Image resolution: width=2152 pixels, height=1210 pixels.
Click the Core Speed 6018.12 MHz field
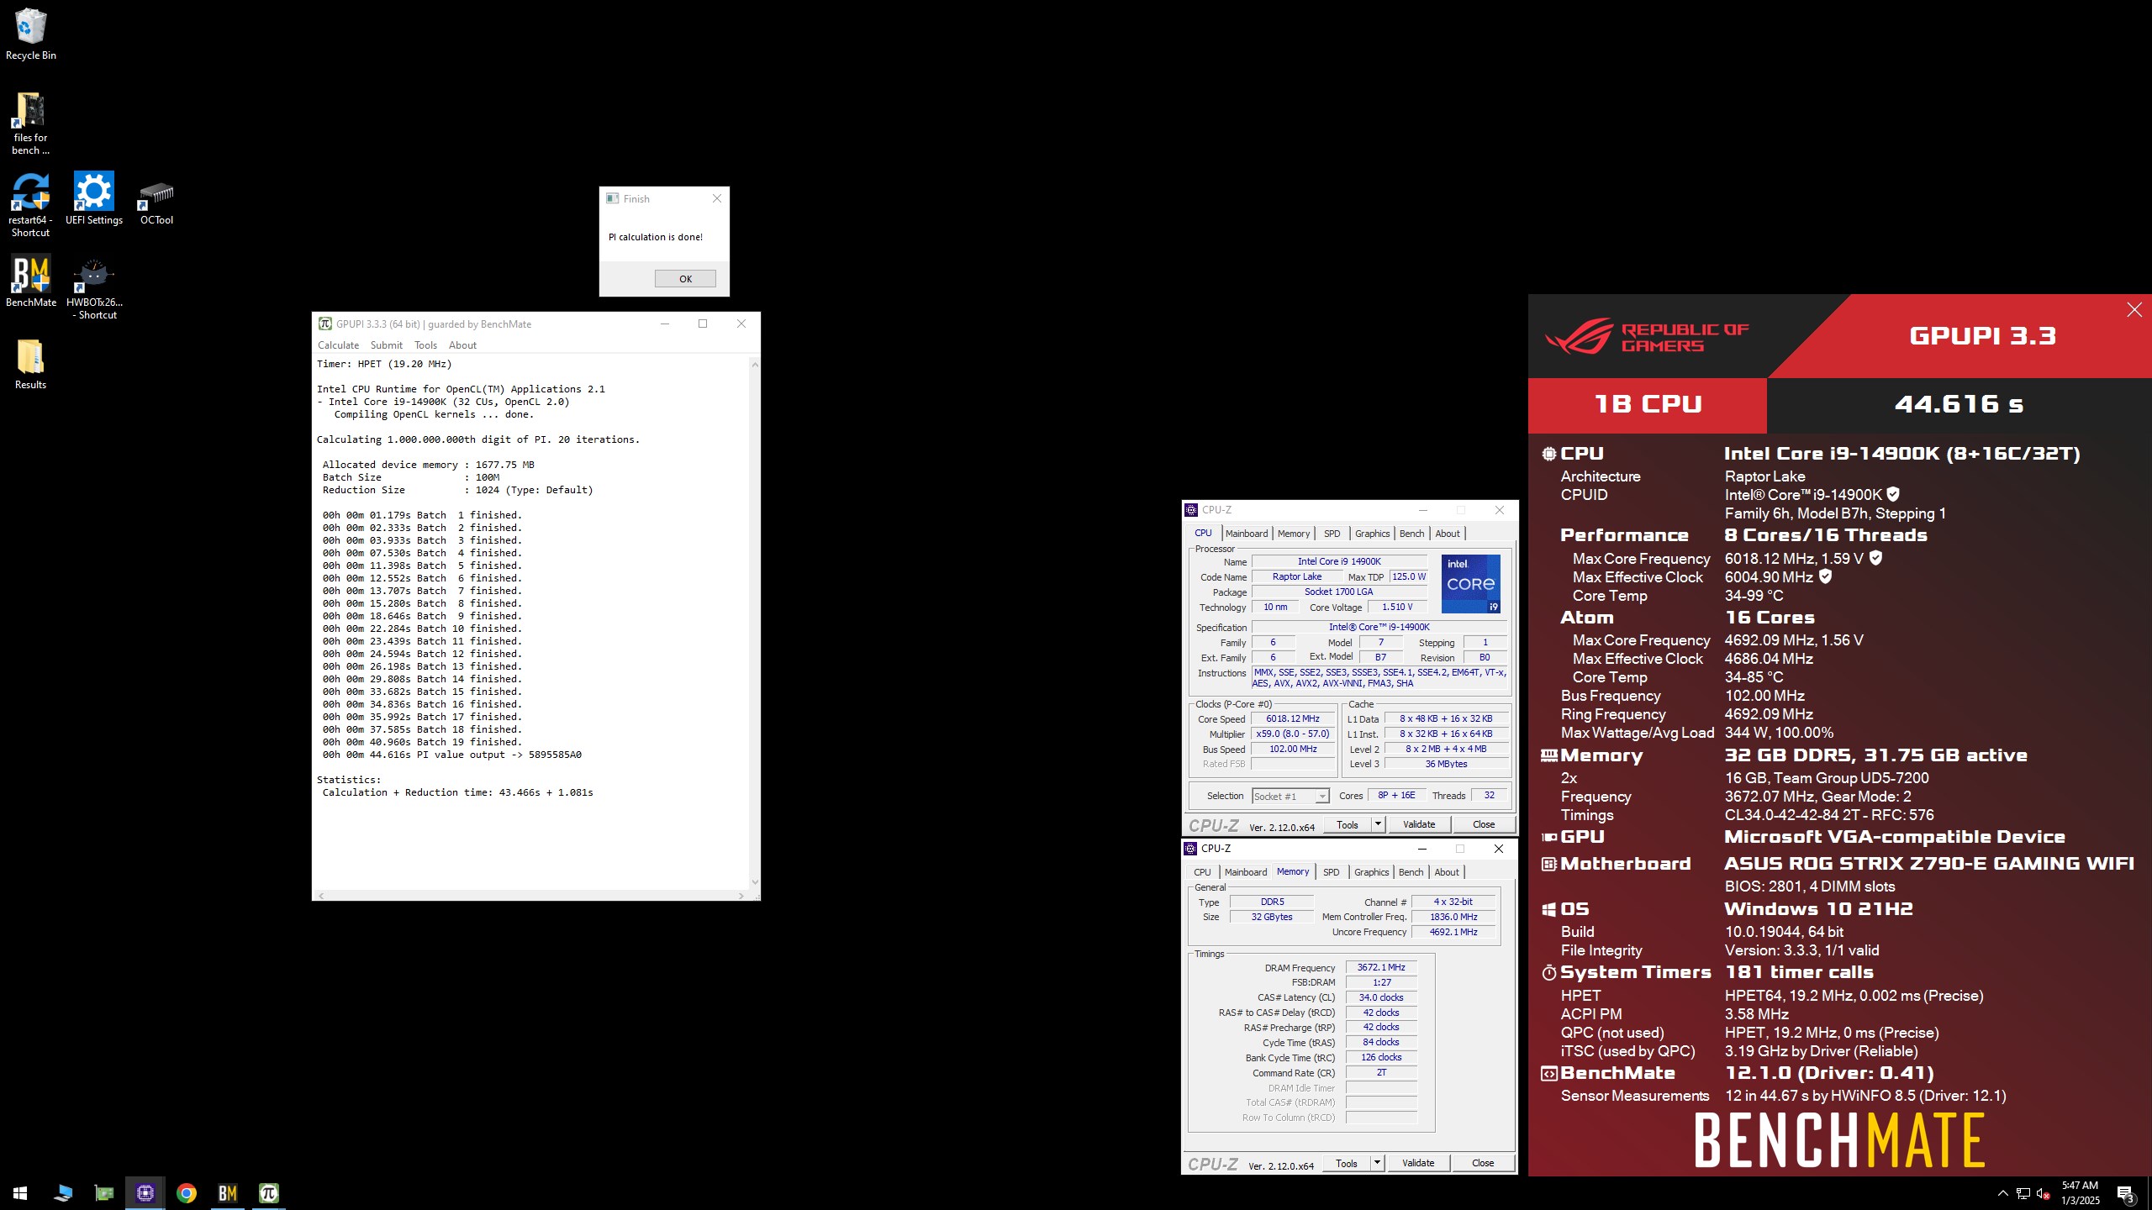[x=1293, y=718]
